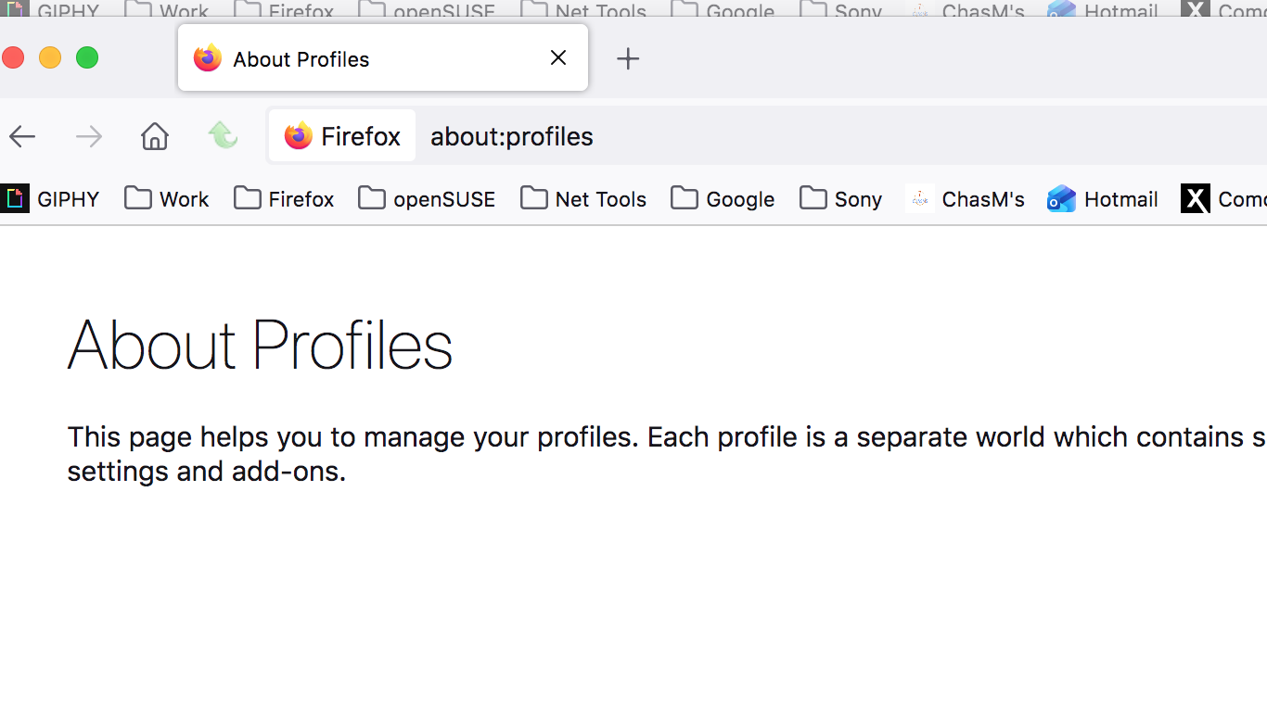Screen dimensions: 1267x706
Task: Expand the Net Tools bookmark folder
Action: (x=583, y=199)
